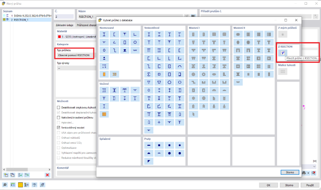This screenshot has width=321, height=190.
Task: Open the fx formula icon in the bottom toolbar
Action: click(42, 185)
